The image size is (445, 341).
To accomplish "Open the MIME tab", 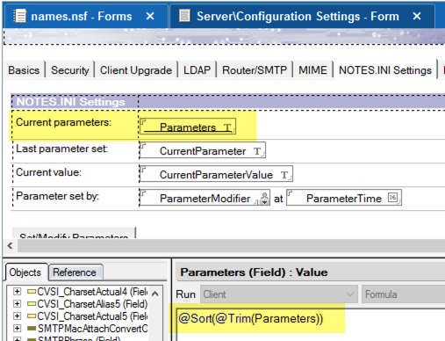I will 312,70.
